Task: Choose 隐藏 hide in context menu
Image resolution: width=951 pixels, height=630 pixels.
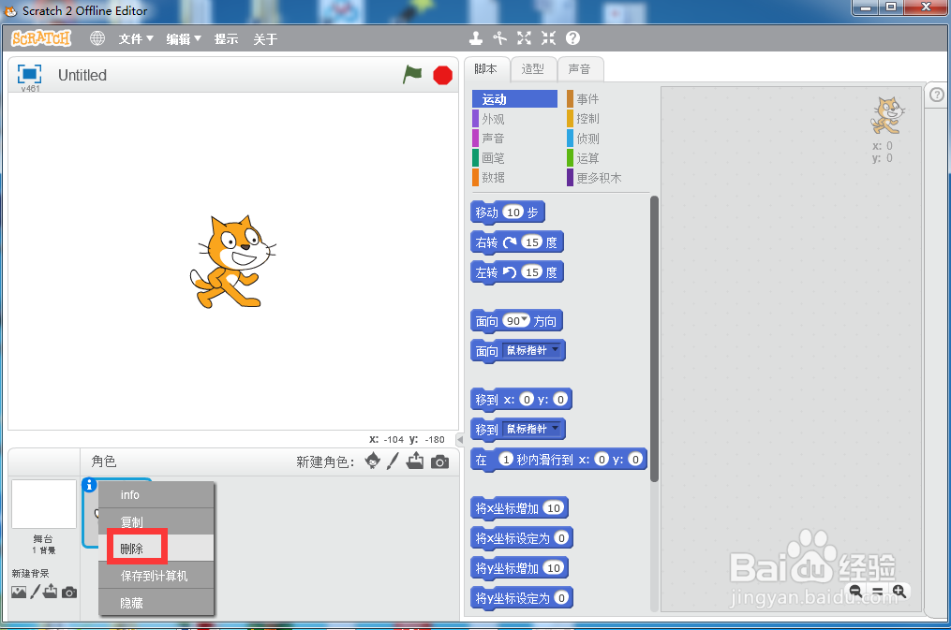Action: [x=156, y=603]
